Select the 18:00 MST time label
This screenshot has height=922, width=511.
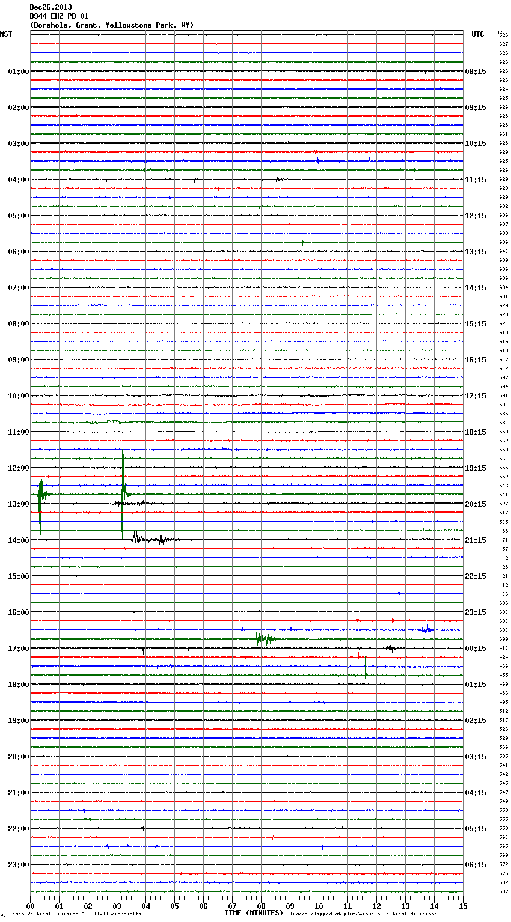(x=19, y=685)
